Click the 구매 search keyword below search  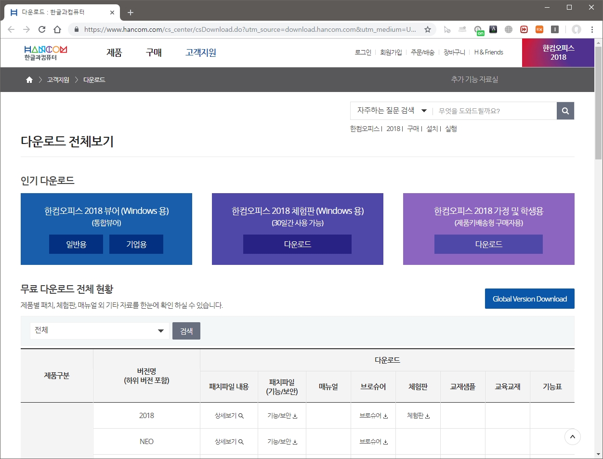click(413, 129)
